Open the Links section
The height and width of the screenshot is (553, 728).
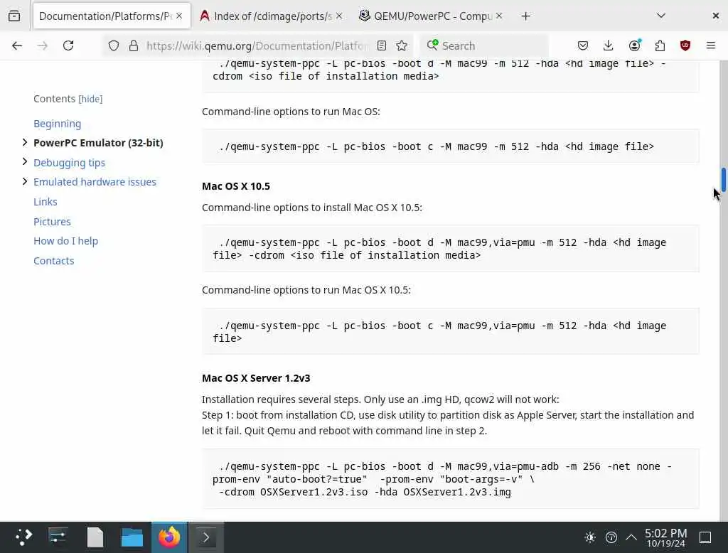point(45,202)
